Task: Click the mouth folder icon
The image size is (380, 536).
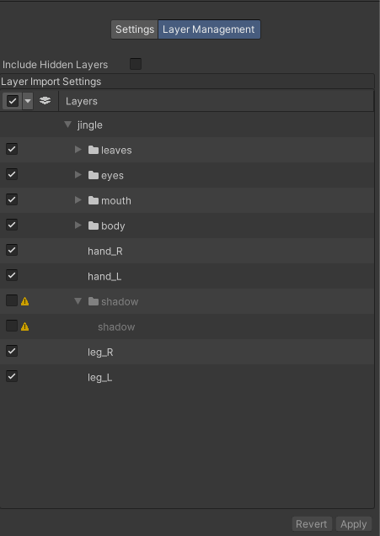Action: [x=94, y=200]
